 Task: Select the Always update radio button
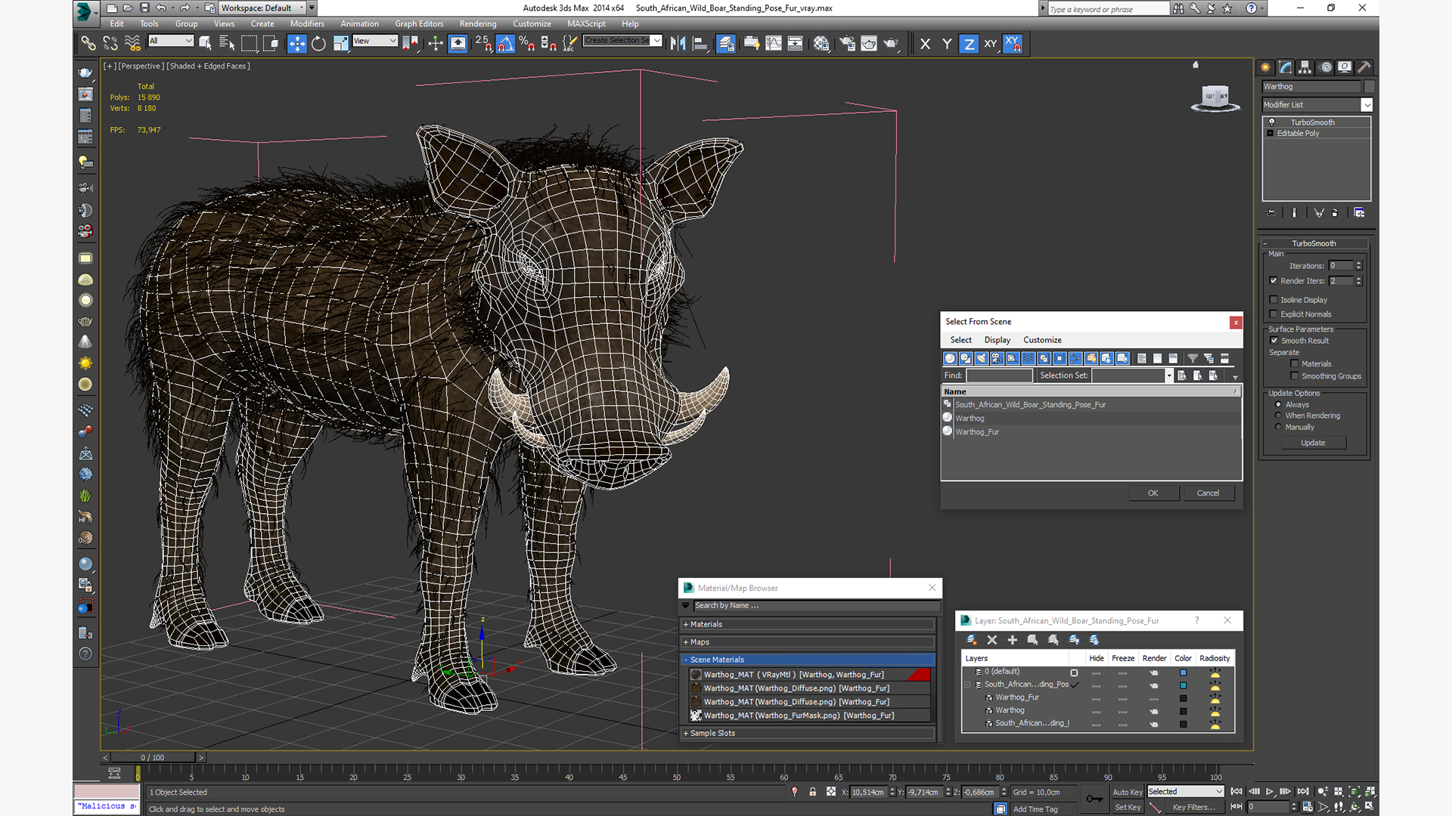[x=1279, y=404]
